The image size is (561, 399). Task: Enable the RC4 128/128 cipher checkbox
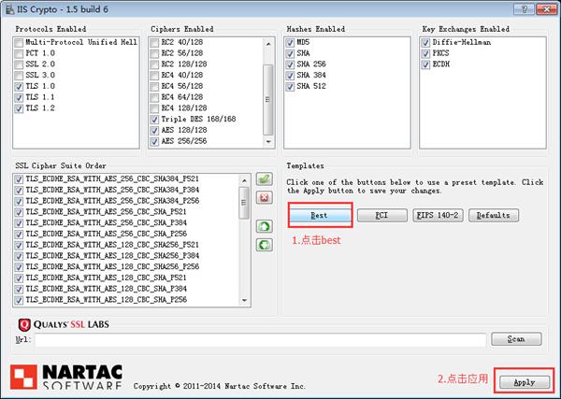pos(154,108)
